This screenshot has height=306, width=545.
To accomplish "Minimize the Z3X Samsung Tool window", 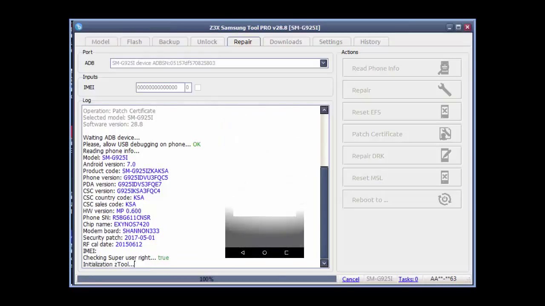I will coord(449,27).
